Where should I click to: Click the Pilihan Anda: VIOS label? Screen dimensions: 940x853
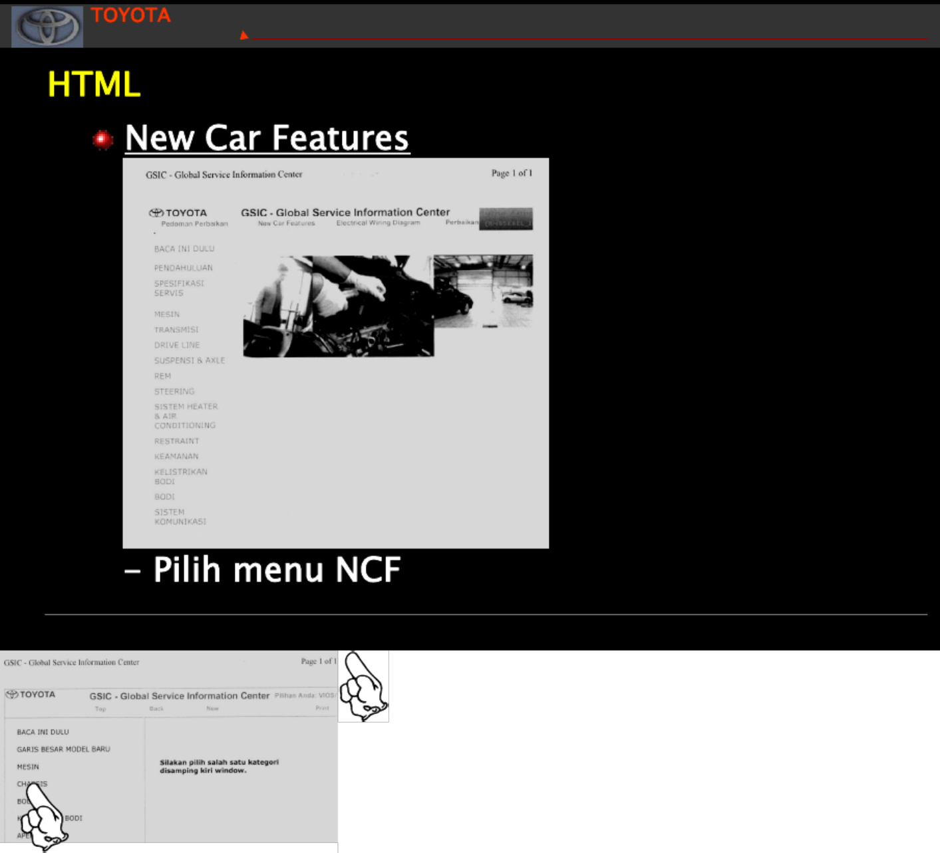click(305, 695)
